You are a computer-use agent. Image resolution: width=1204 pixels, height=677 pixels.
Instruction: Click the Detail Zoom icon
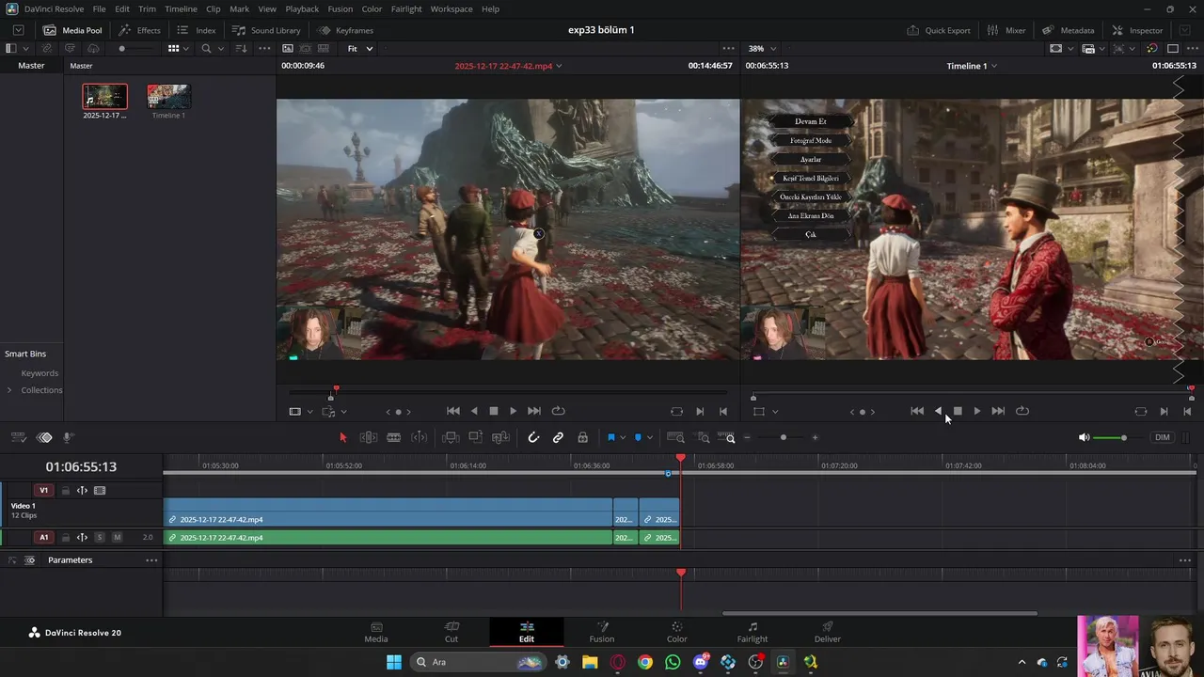703,437
